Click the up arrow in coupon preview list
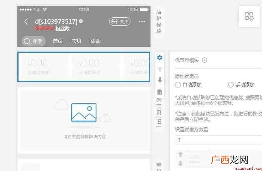This screenshot has height=171, width=262. click(x=180, y=154)
